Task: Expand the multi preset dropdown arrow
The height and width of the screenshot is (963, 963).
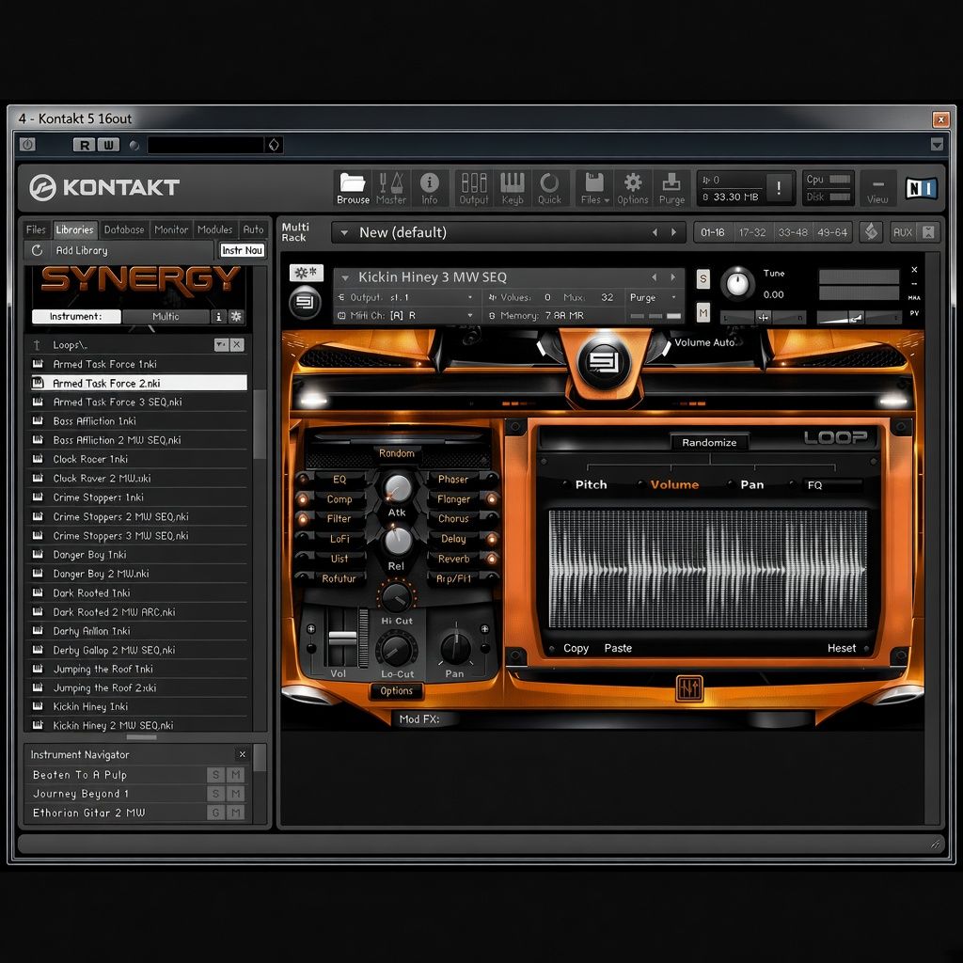Action: click(x=344, y=233)
